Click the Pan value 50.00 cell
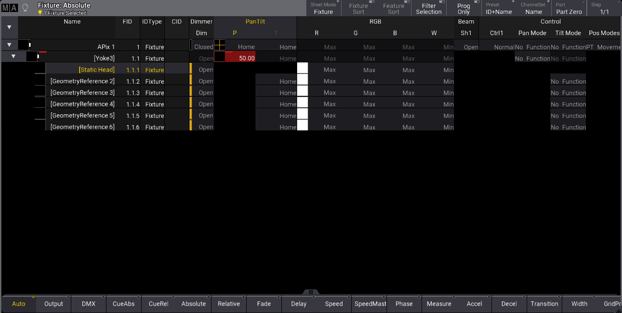 point(240,58)
